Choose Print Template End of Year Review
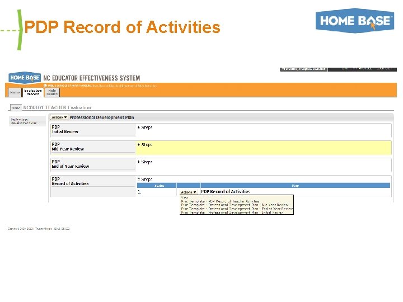Screen dimensions: 403x302 click(237, 209)
